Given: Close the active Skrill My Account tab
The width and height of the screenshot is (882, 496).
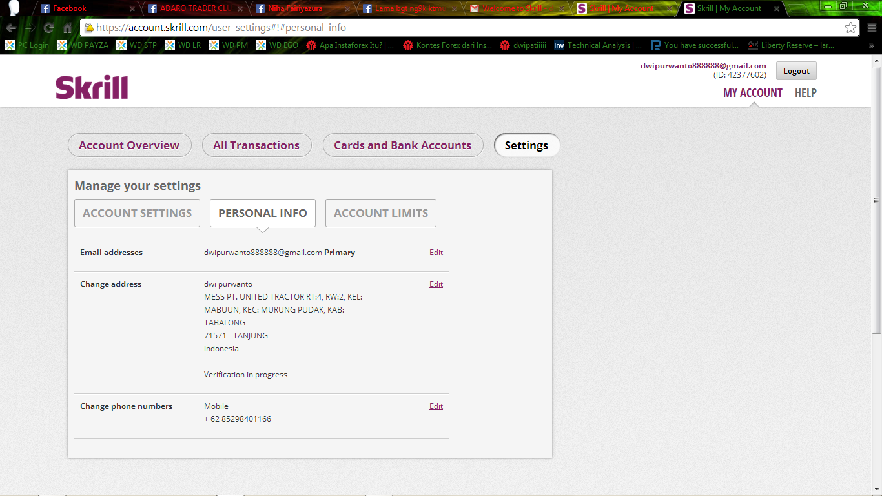Looking at the screenshot, I should 778,8.
